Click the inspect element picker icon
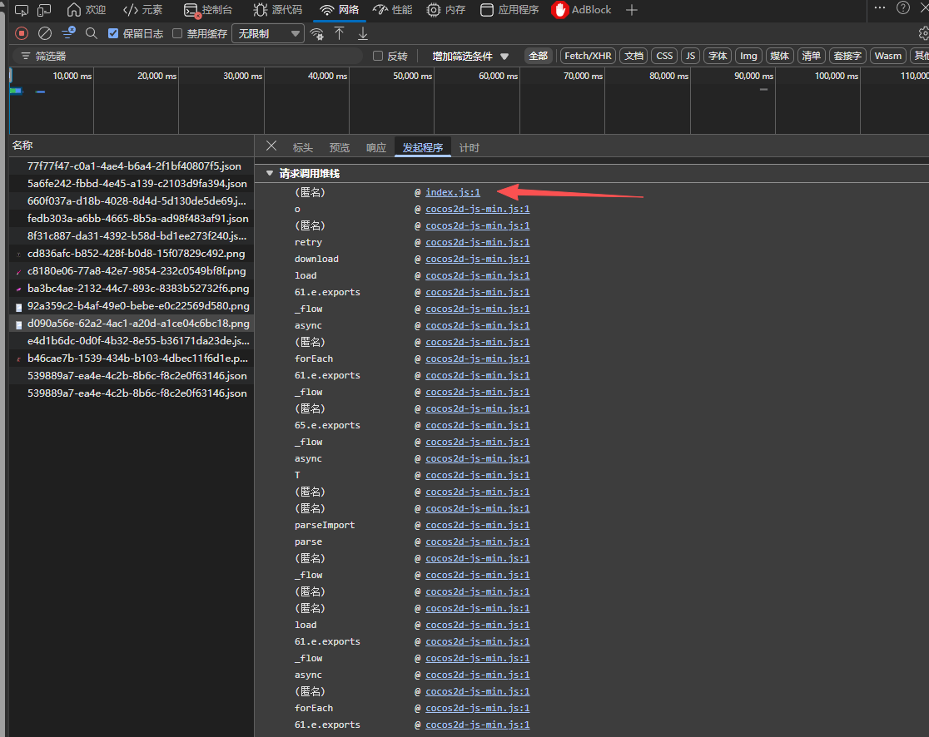The height and width of the screenshot is (737, 929). 22,10
